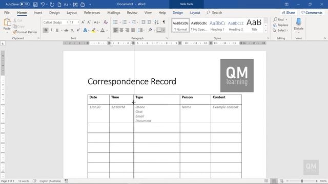Click the Search box in ribbon
This screenshot has width=328, height=184.
214,13
